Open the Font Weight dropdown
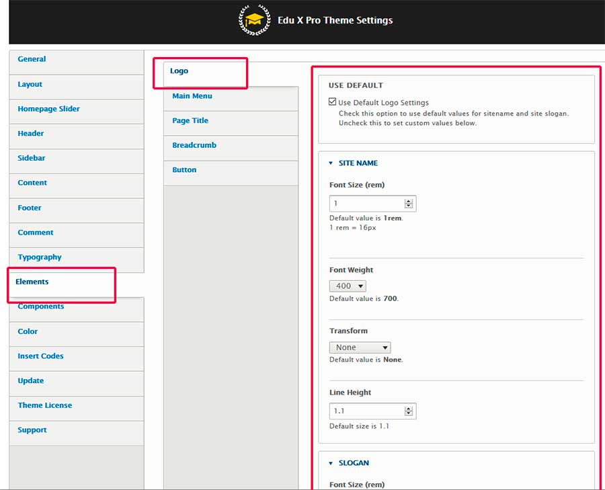 (x=348, y=286)
